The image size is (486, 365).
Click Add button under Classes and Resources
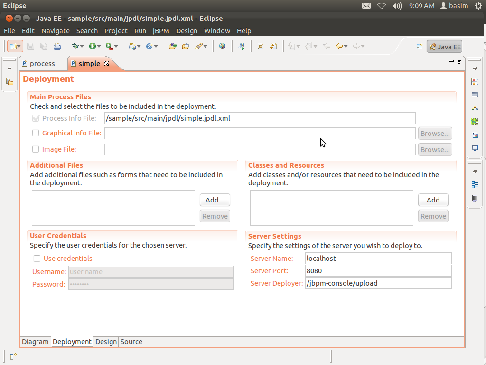[433, 200]
